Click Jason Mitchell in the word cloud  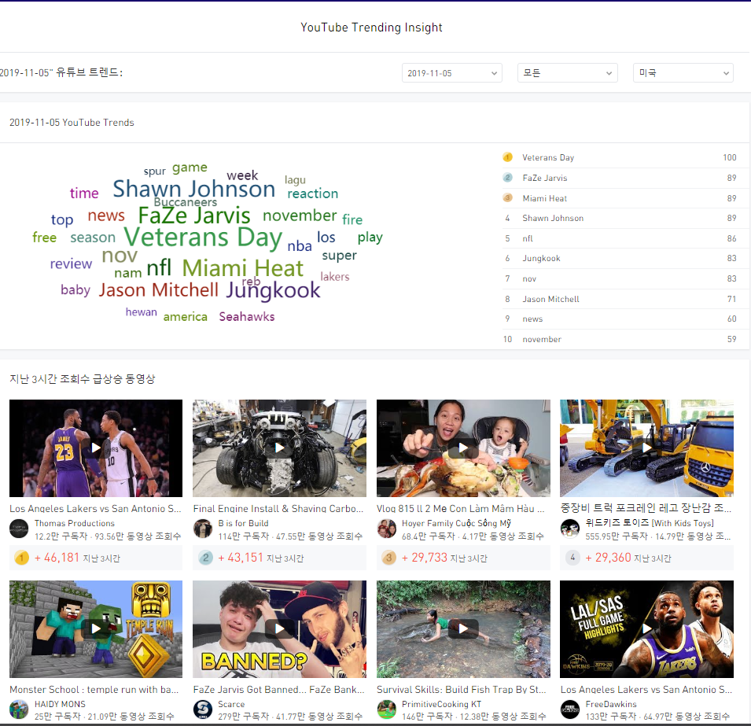(159, 290)
